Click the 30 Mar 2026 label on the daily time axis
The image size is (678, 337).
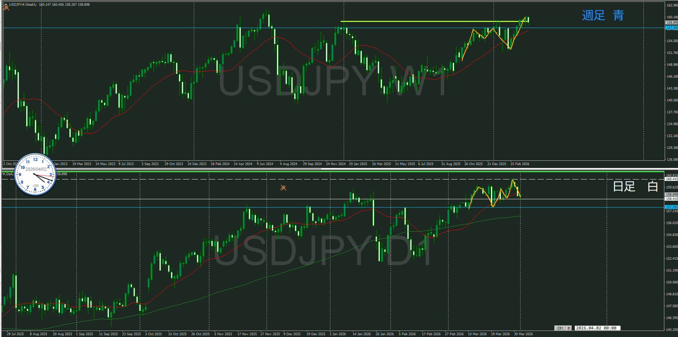[523, 334]
